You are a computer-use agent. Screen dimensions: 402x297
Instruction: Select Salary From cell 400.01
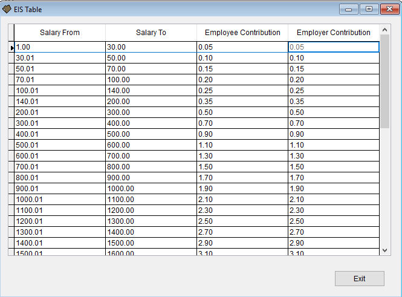point(60,134)
